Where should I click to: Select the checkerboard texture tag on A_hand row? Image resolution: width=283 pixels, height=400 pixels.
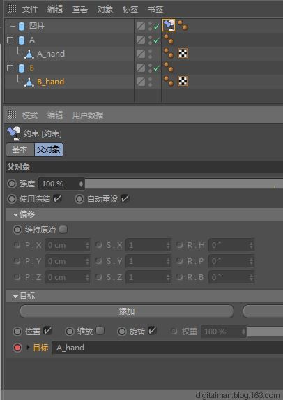click(183, 53)
